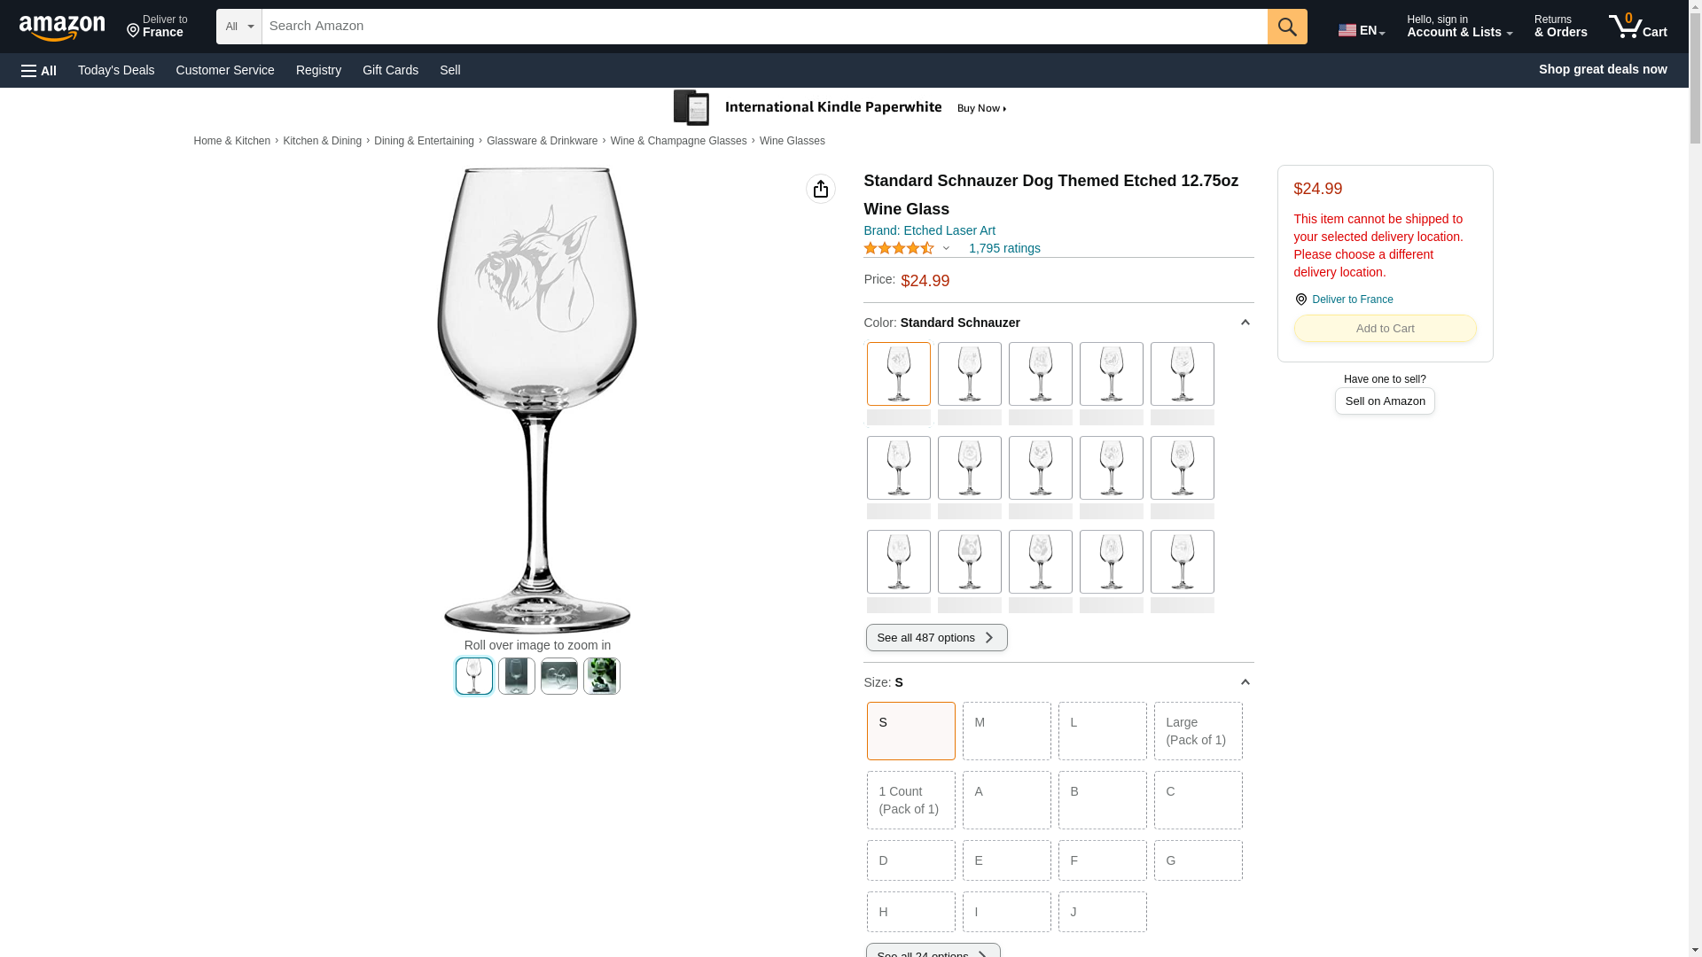This screenshot has height=957, width=1702.
Task: Click the search magnifier button
Action: tap(1287, 27)
